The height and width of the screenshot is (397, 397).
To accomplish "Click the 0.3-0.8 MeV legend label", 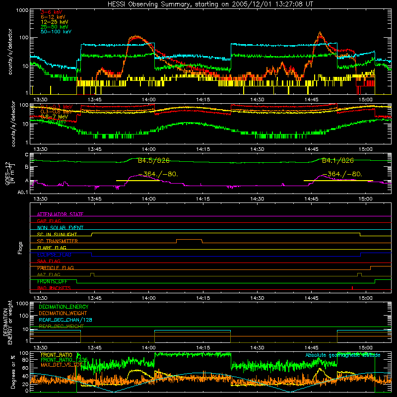I will (x=56, y=112).
